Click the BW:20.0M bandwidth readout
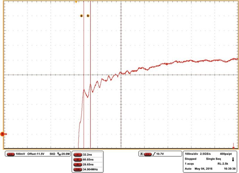Image resolution: width=239 pixels, height=173 pixels. pos(64,154)
